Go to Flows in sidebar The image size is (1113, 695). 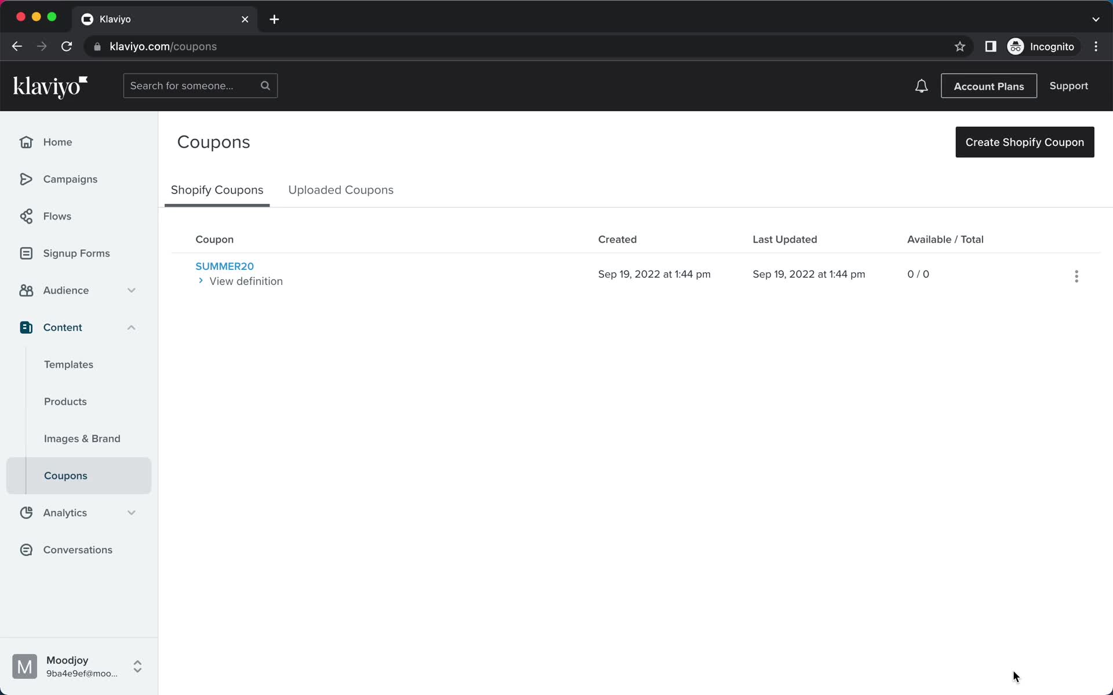pos(57,216)
